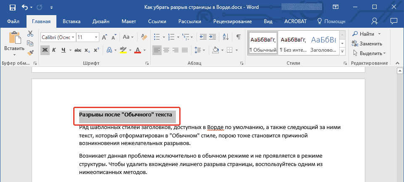The width and height of the screenshot is (404, 182).
Task: Open the Выделить select dropdown
Action: tap(369, 53)
